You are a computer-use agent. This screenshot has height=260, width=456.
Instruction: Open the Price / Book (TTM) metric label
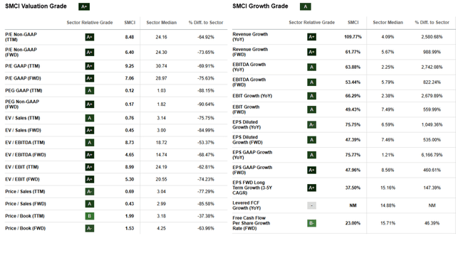25,216
